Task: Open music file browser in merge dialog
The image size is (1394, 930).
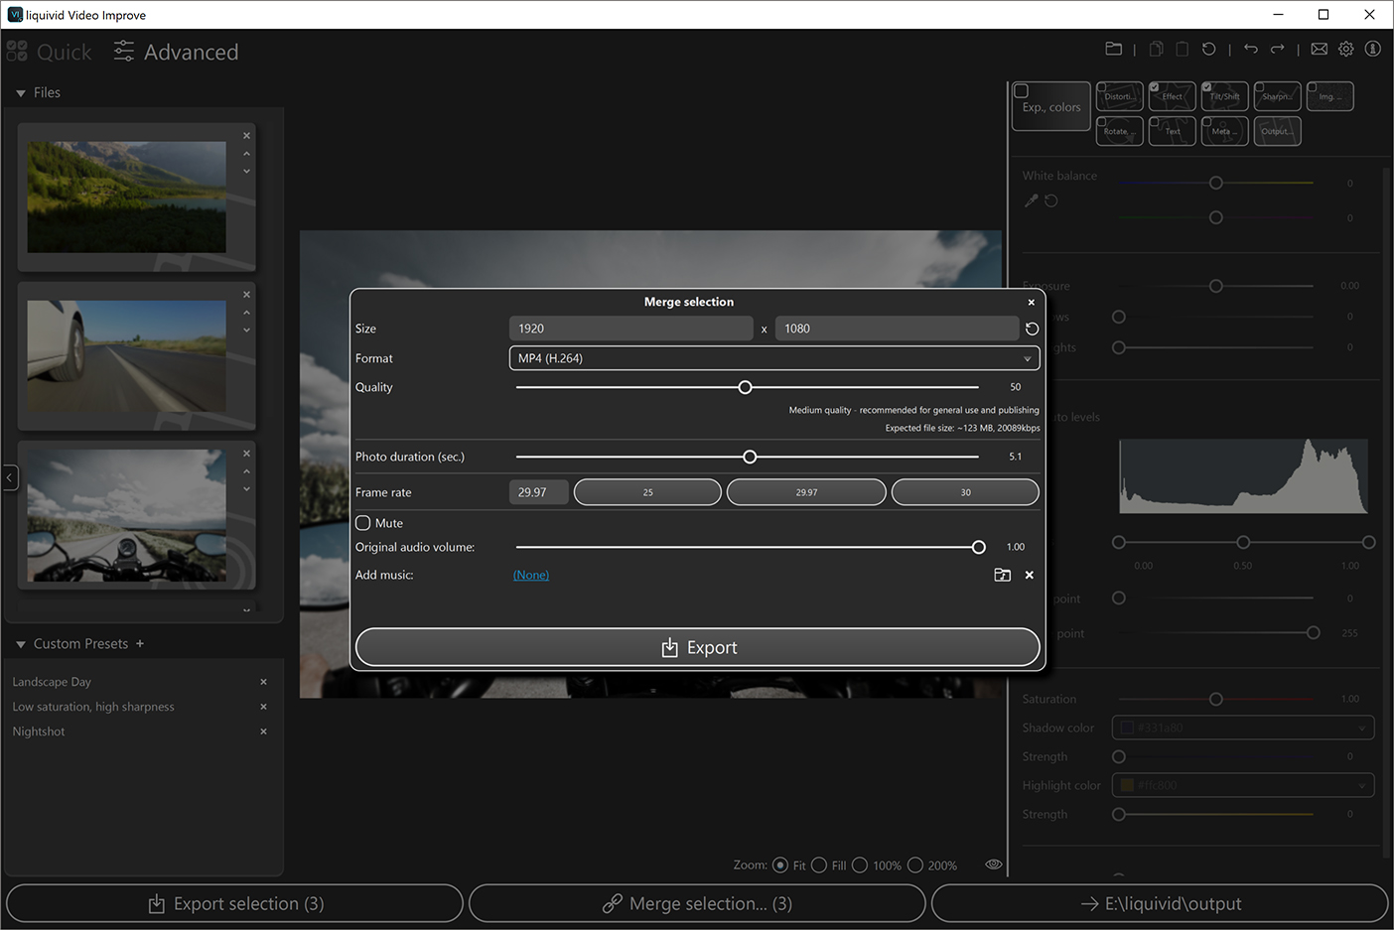Action: pyautogui.click(x=1002, y=575)
